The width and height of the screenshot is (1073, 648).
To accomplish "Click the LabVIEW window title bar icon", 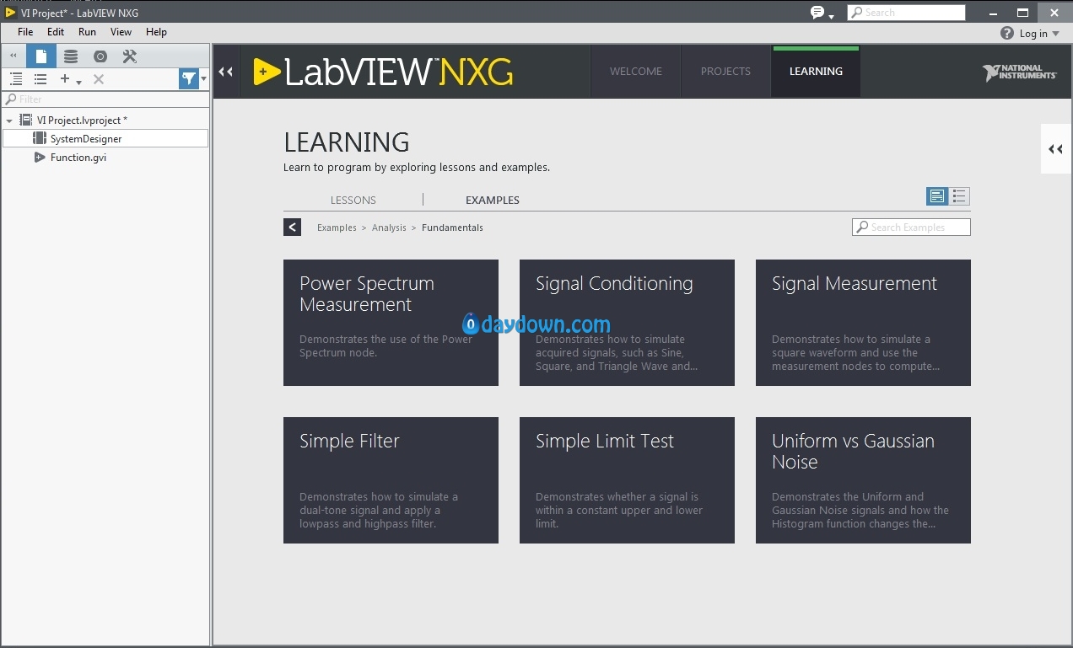I will pyautogui.click(x=10, y=12).
